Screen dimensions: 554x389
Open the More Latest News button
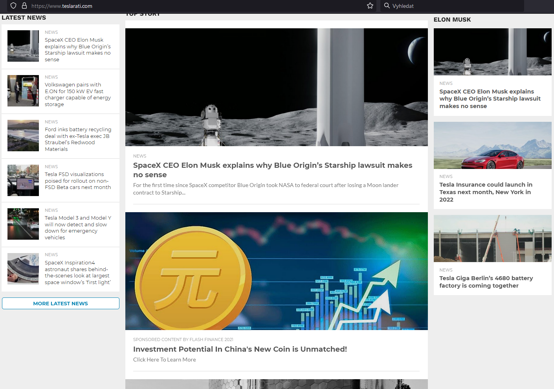pos(61,303)
